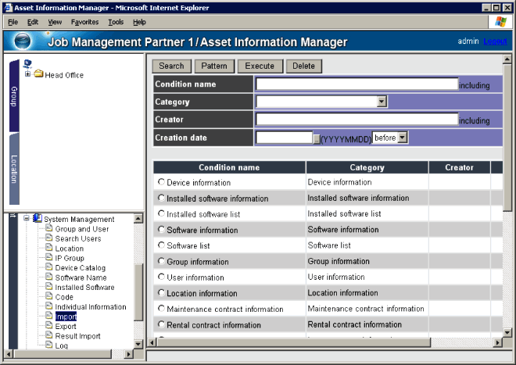Screen dimensions: 516x365
Task: Click the network group icon above Head Office
Action: (27, 63)
